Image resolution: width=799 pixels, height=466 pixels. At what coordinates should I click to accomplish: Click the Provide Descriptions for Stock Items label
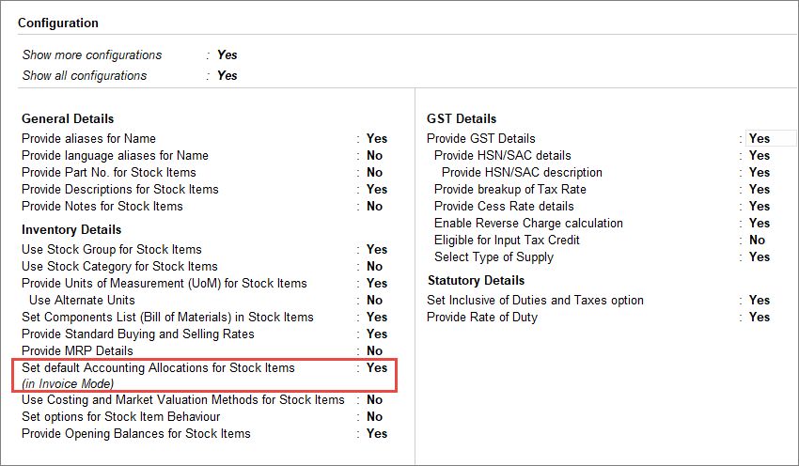coord(119,190)
